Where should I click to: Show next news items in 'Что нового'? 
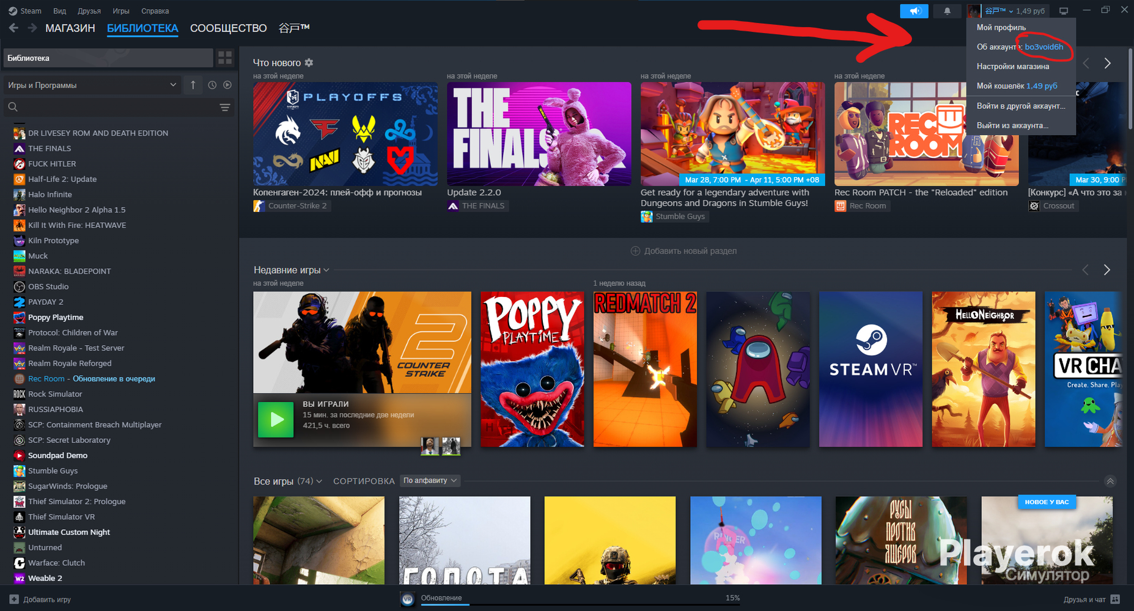click(x=1107, y=64)
